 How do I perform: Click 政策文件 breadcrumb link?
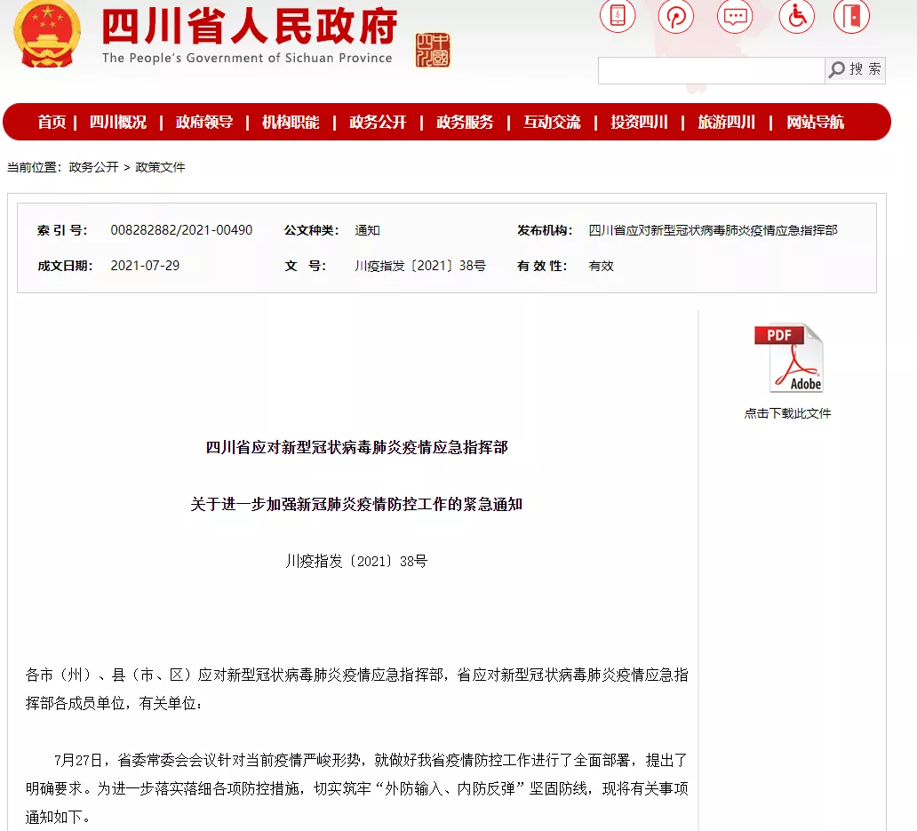(x=160, y=167)
